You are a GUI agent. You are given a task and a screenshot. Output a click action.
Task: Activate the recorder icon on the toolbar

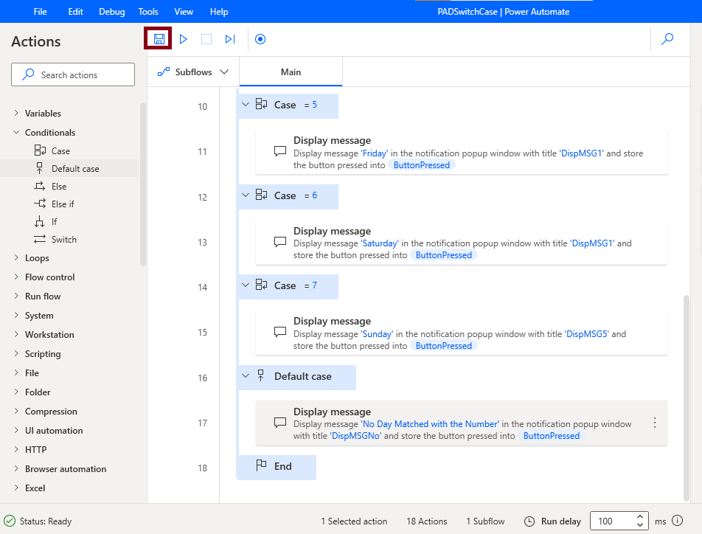pos(260,38)
